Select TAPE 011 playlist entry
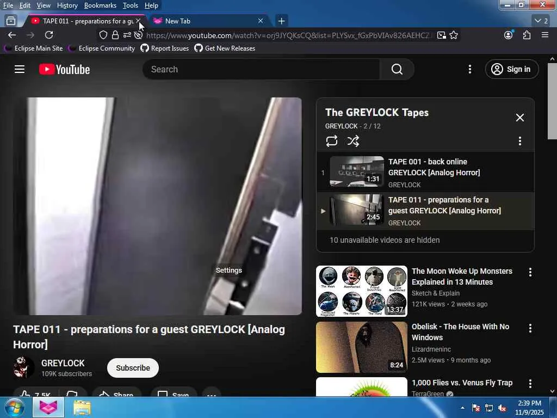Screen dimensions: 557x418 425,211
